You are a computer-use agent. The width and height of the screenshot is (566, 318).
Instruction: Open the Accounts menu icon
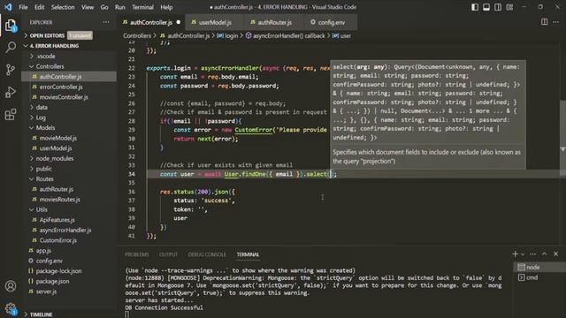coord(11,286)
